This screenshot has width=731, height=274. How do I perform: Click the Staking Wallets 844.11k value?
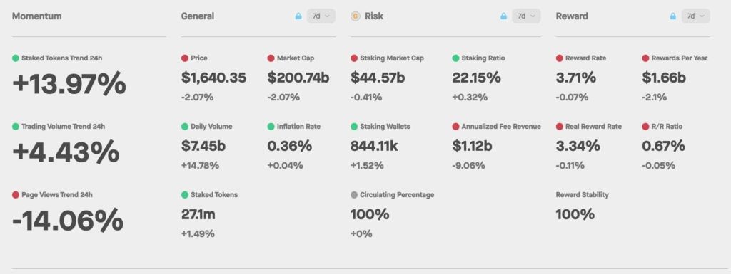click(374, 146)
